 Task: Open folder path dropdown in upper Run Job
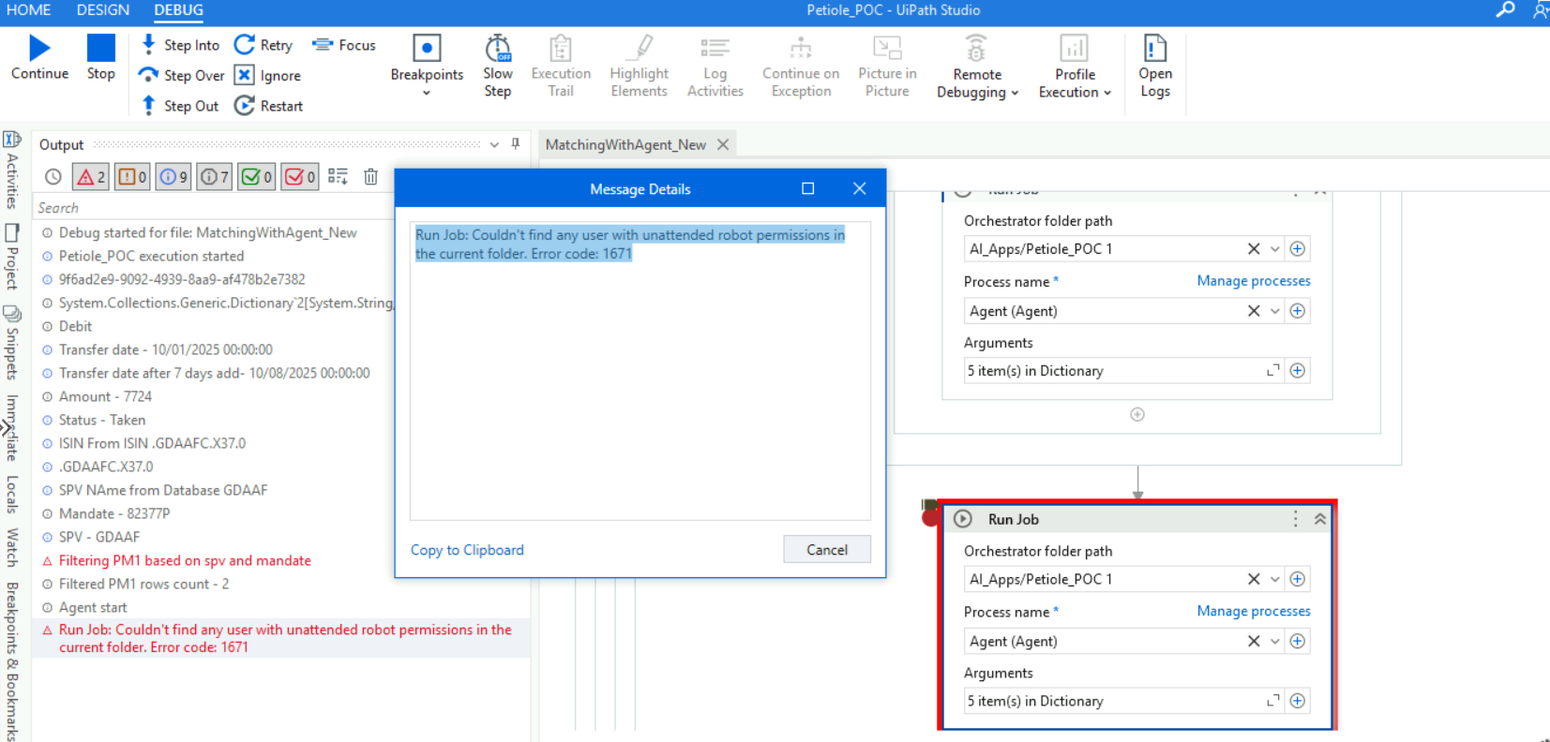pos(1275,248)
